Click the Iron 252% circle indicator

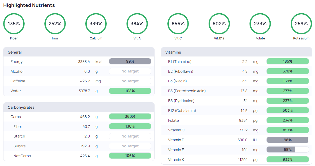tap(55, 24)
